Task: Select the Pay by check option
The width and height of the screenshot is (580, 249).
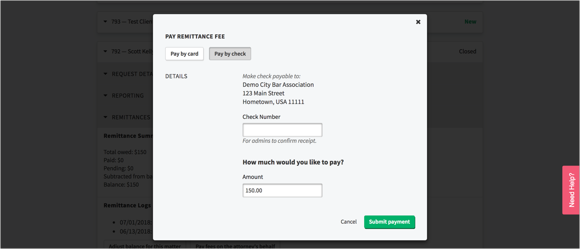Action: point(230,54)
